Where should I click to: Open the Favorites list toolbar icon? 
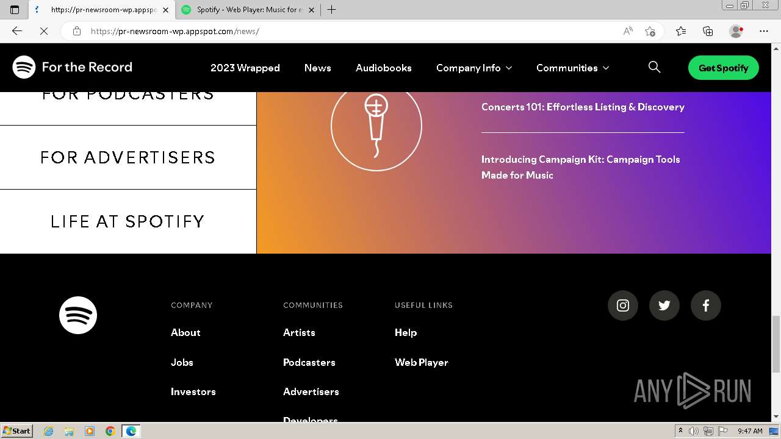(x=681, y=31)
